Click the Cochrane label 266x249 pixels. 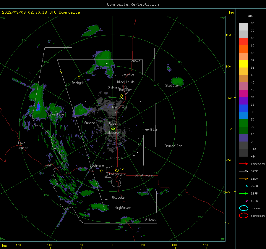(x=97, y=166)
